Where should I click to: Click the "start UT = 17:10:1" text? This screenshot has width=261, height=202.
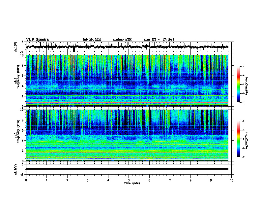[159, 40]
